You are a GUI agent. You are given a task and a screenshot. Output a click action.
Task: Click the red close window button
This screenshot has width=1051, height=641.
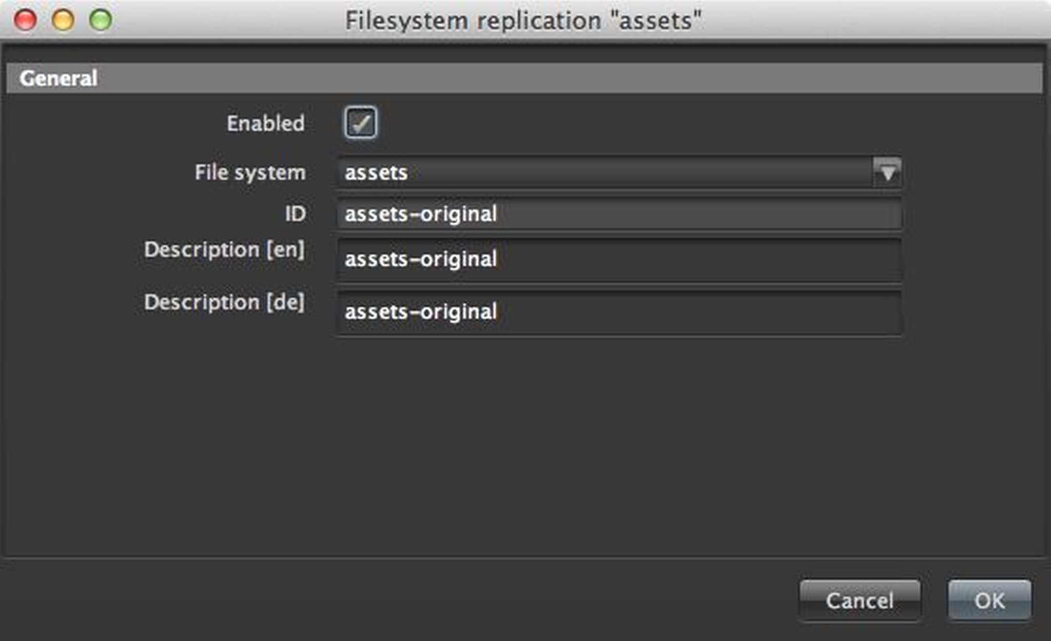click(25, 20)
